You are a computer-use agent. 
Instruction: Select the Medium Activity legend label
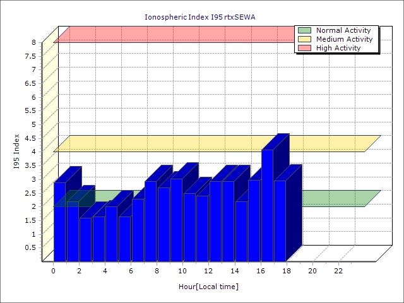click(x=344, y=39)
